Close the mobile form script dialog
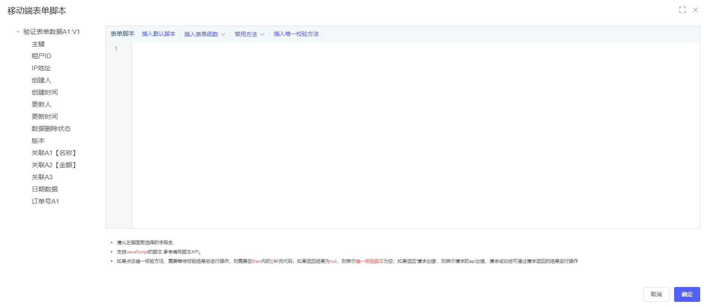Screen dimensions: 710x307 [696, 10]
